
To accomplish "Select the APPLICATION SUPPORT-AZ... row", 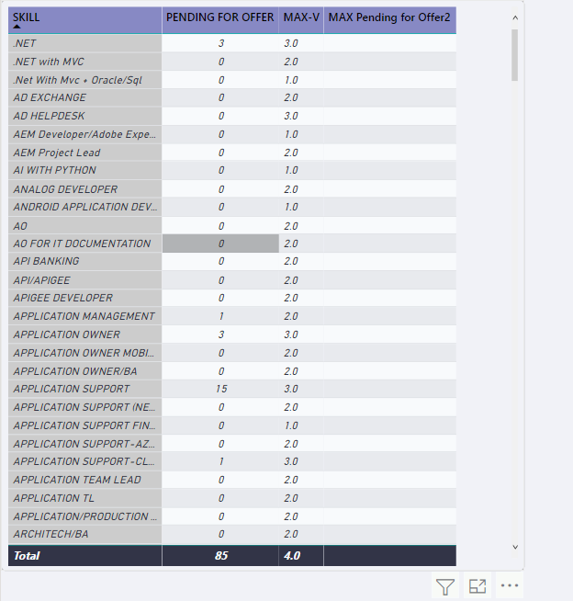I will point(232,444).
